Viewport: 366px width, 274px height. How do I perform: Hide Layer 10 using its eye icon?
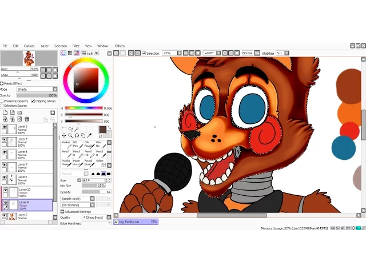click(x=5, y=190)
